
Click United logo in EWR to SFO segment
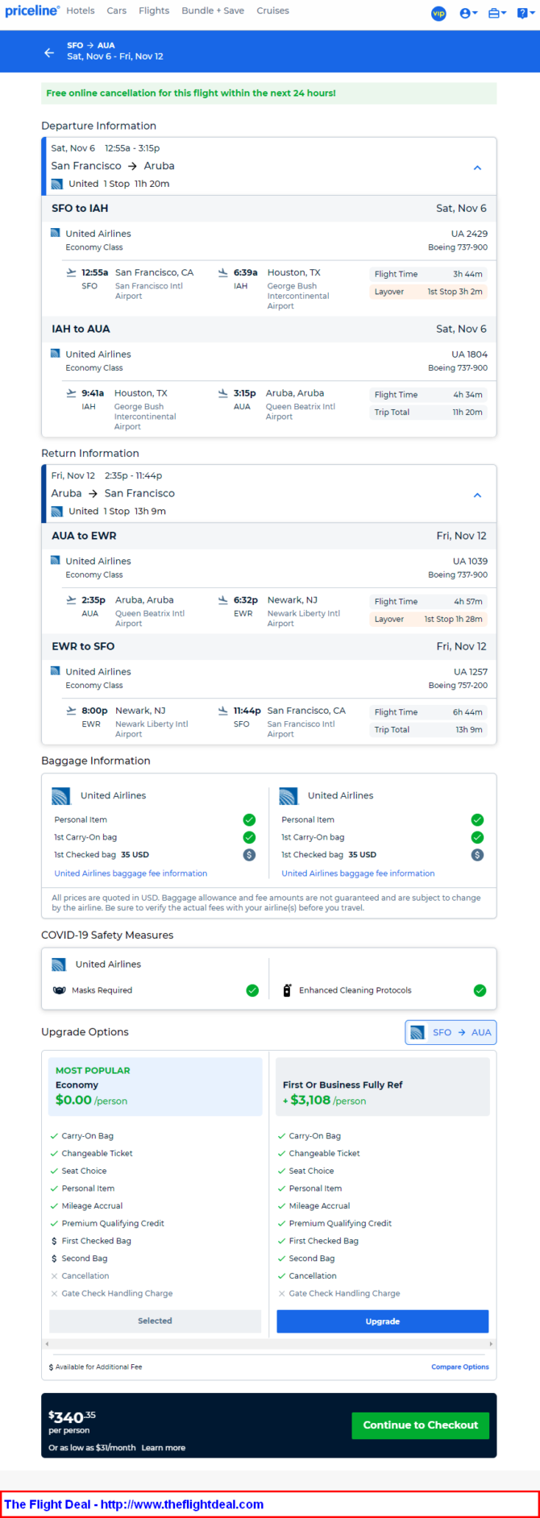click(x=56, y=670)
